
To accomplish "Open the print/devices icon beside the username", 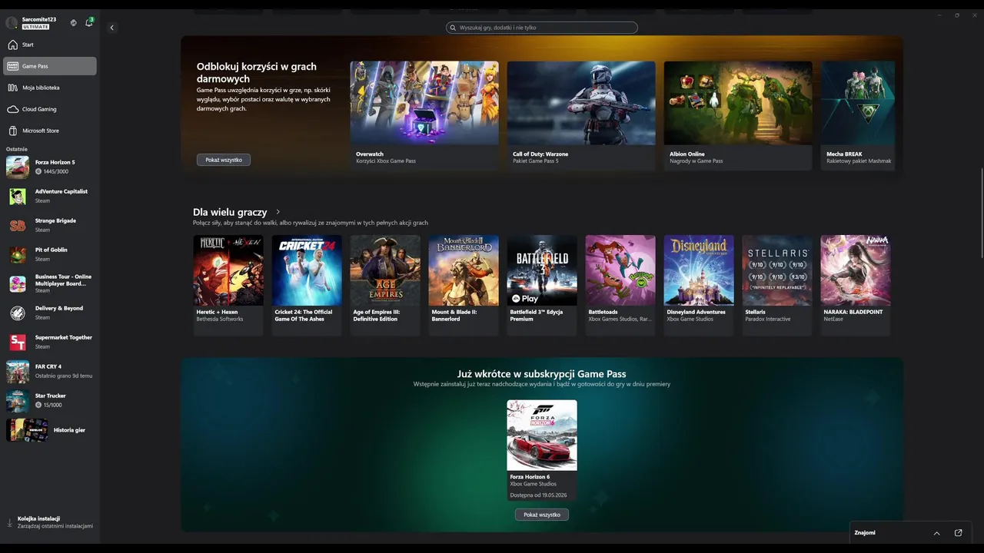I will [x=74, y=23].
